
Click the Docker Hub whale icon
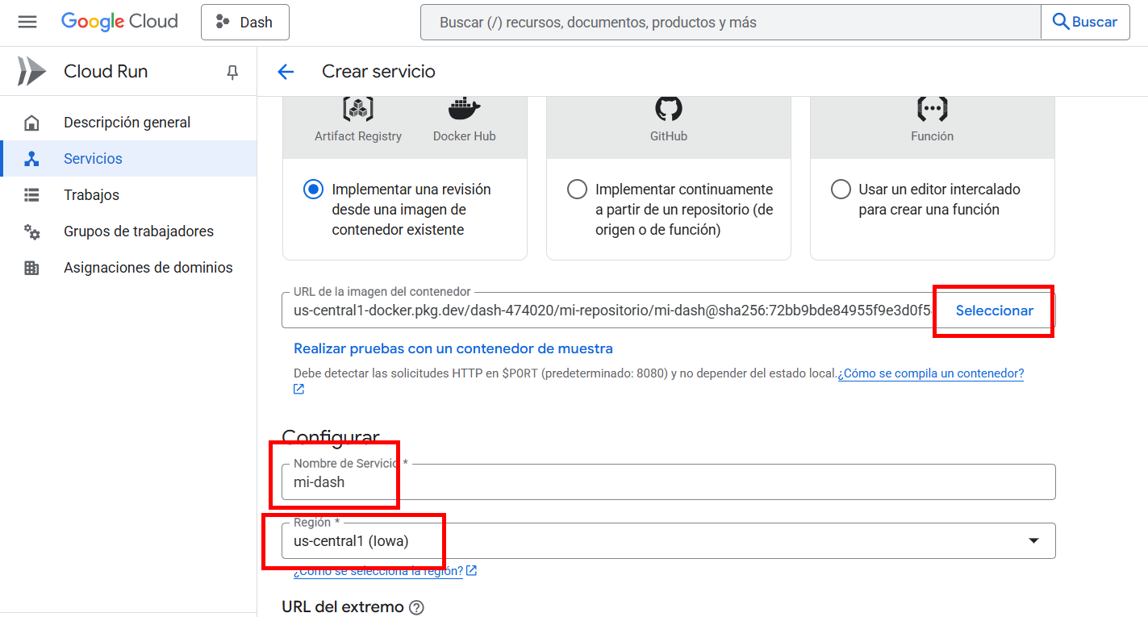tap(464, 108)
